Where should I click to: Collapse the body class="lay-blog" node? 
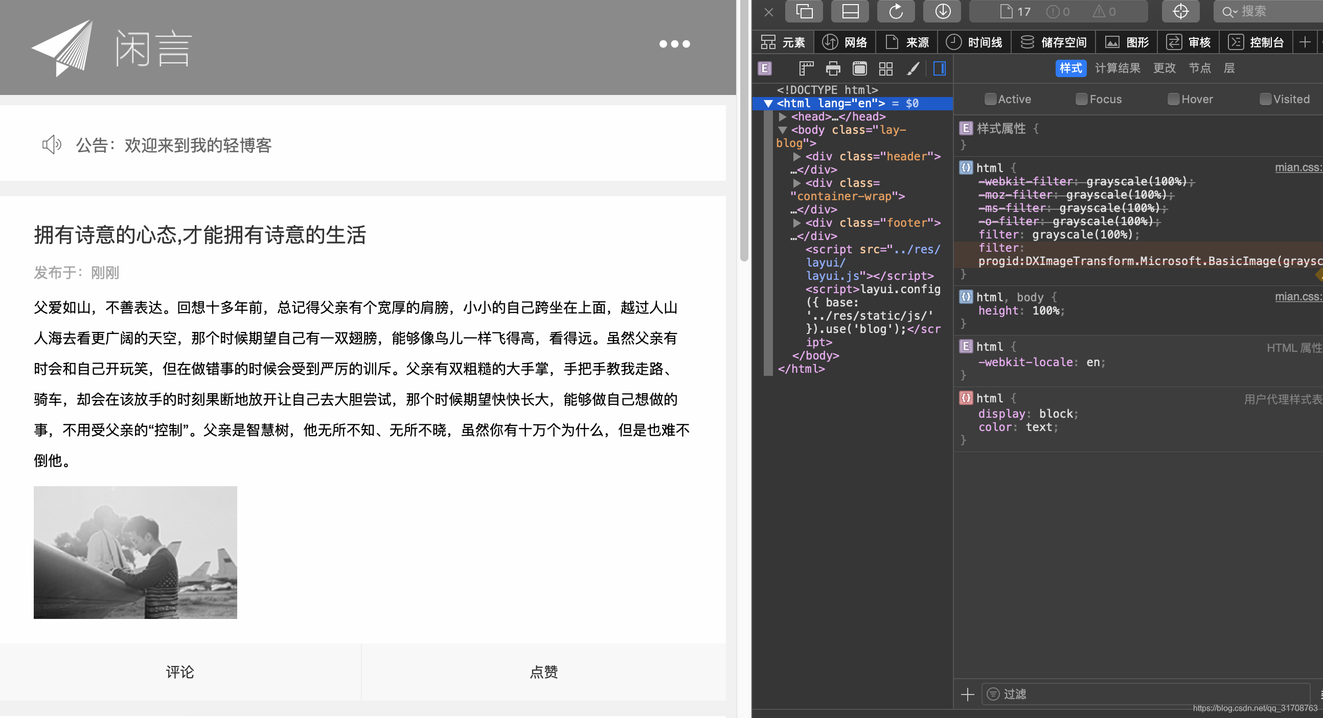point(783,130)
